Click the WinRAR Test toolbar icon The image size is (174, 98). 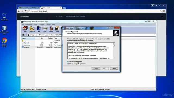[x=39, y=29]
